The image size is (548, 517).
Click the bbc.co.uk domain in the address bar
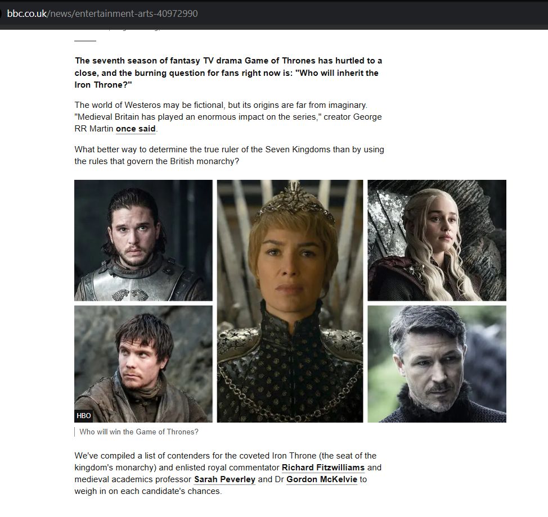(x=27, y=13)
